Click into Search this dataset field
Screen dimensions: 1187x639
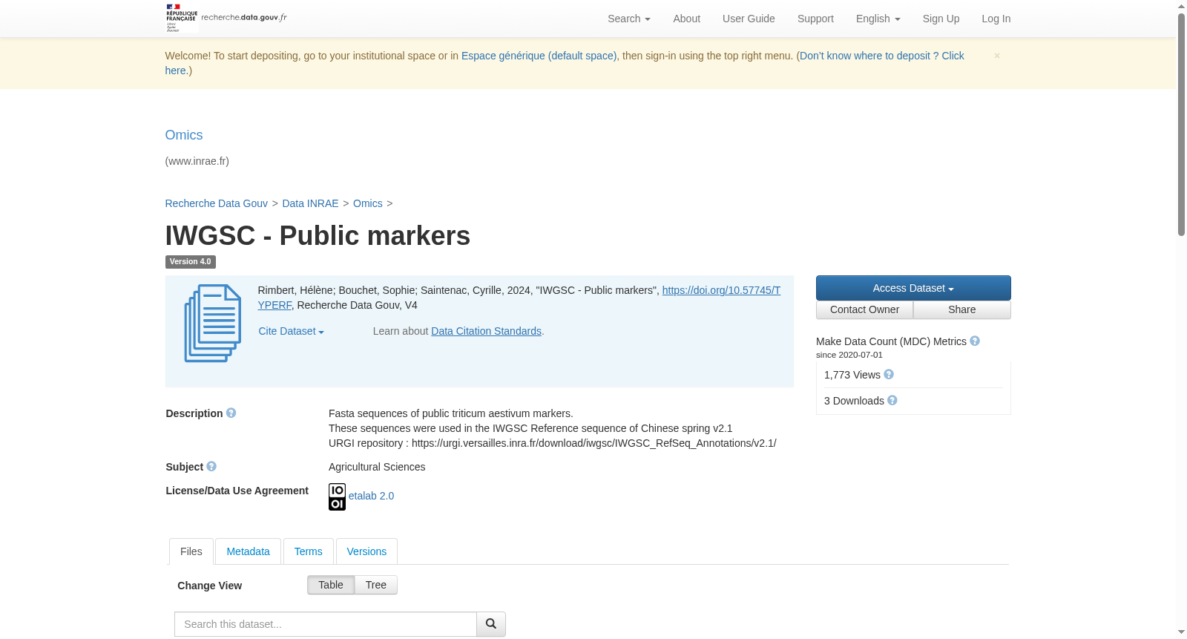pyautogui.click(x=326, y=624)
